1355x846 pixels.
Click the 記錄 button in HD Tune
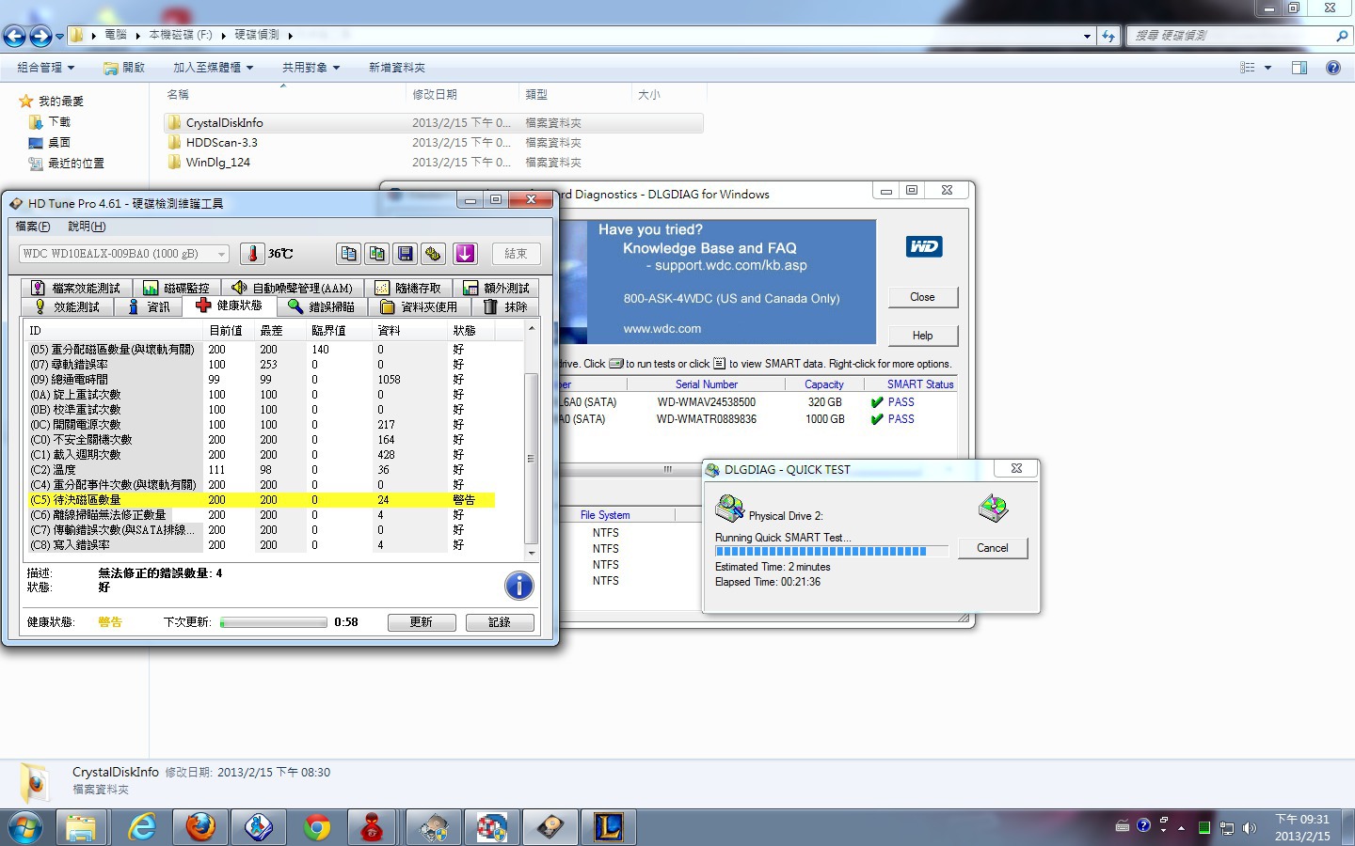click(x=500, y=622)
